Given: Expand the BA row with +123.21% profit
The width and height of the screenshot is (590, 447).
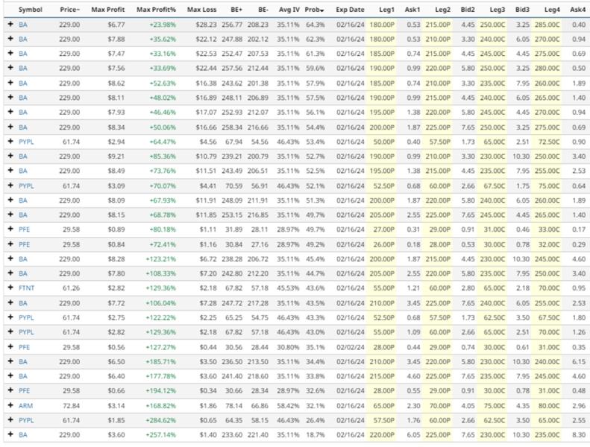Looking at the screenshot, I should (x=10, y=259).
